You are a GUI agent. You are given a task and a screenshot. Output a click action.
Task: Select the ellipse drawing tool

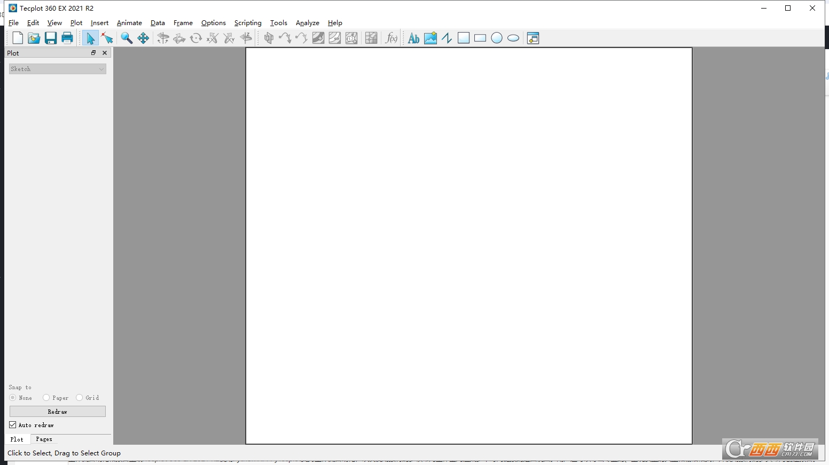pyautogui.click(x=513, y=38)
